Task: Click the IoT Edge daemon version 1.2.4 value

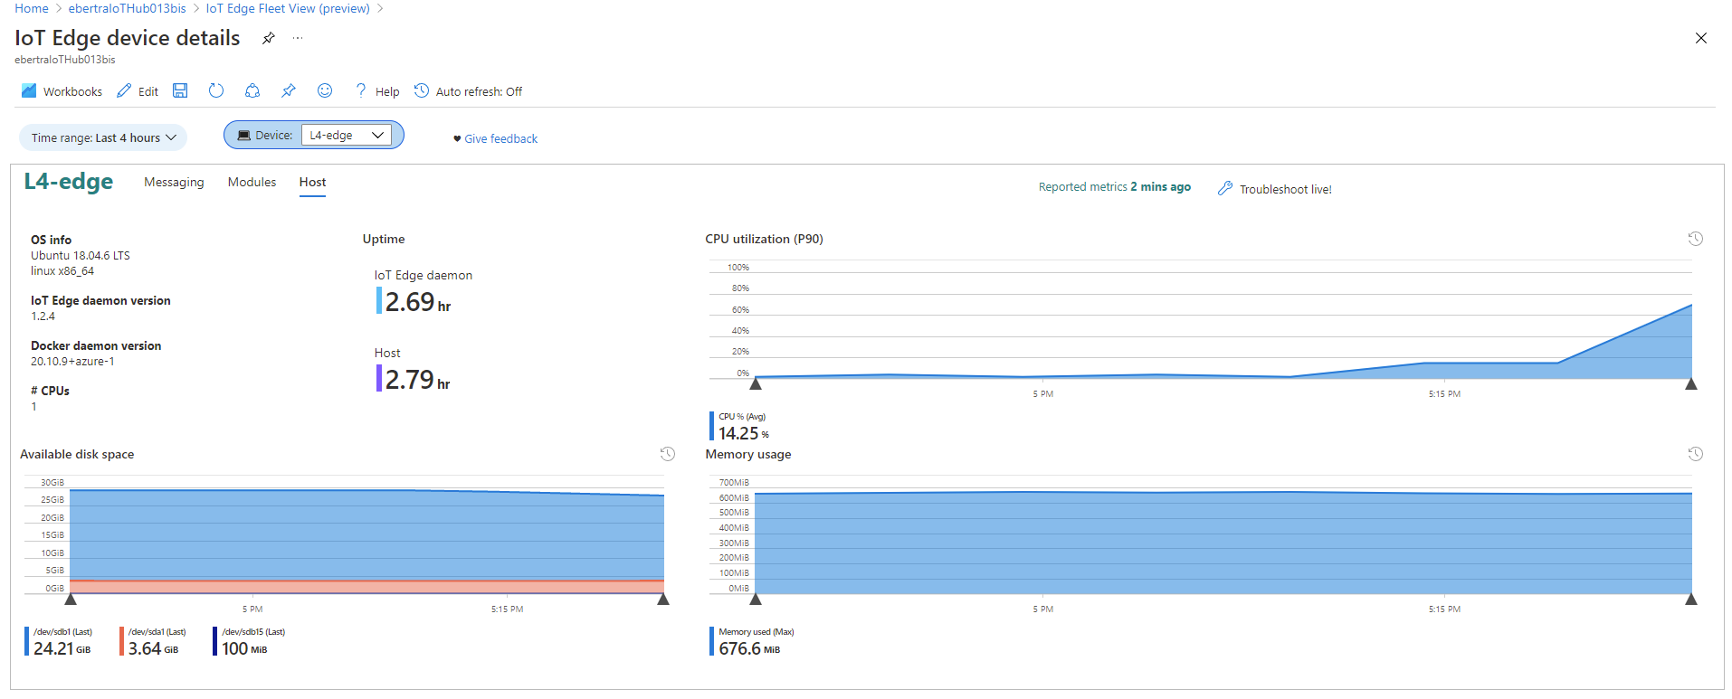Action: (43, 316)
